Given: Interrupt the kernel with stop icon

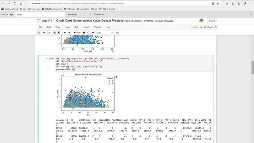Looking at the screenshot, I should (x=84, y=33).
